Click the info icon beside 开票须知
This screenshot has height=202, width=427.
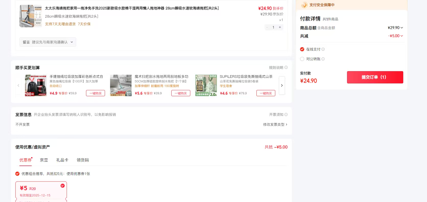(x=286, y=115)
